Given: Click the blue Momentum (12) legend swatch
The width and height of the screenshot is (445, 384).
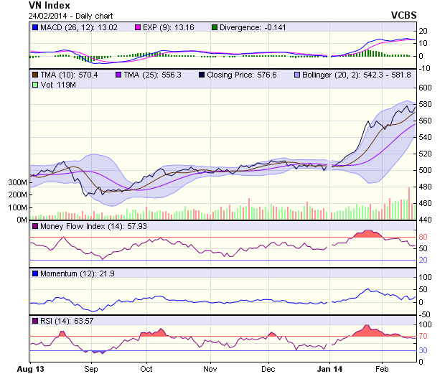Looking at the screenshot, I should (x=34, y=274).
